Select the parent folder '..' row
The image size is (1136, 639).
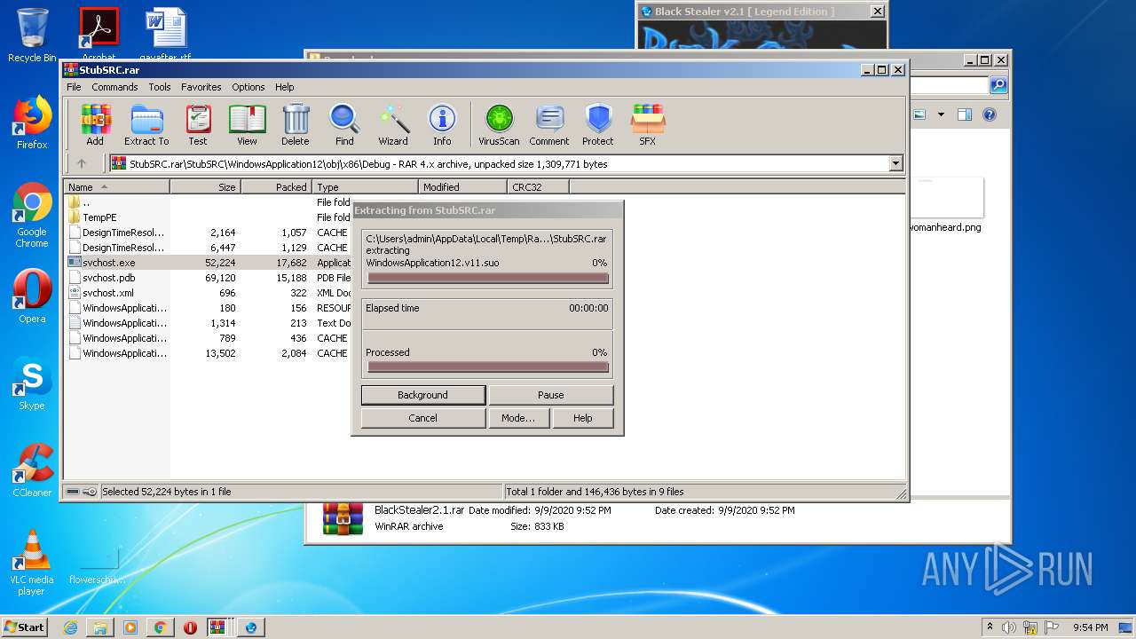click(209, 202)
